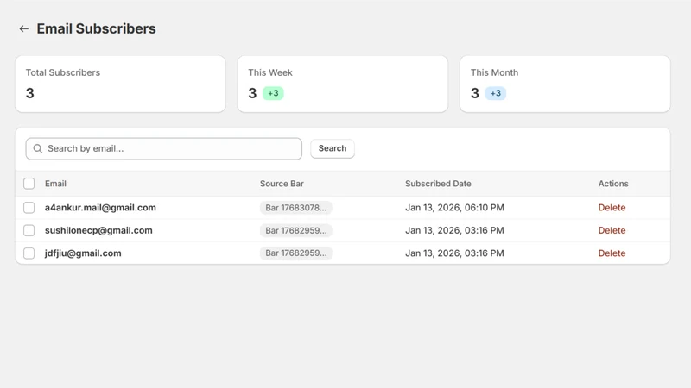Click the subscribed date in the sushilonecp row
This screenshot has height=388, width=691.
tap(454, 230)
